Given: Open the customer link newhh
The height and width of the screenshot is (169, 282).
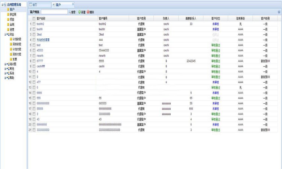Looking at the screenshot, I should (x=40, y=55).
